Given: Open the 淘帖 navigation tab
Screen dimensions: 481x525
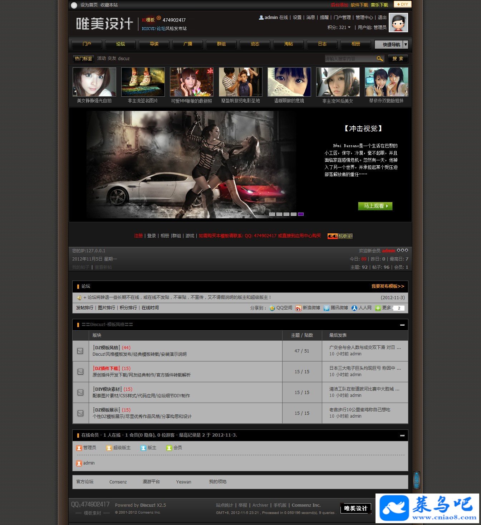Looking at the screenshot, I should point(289,44).
